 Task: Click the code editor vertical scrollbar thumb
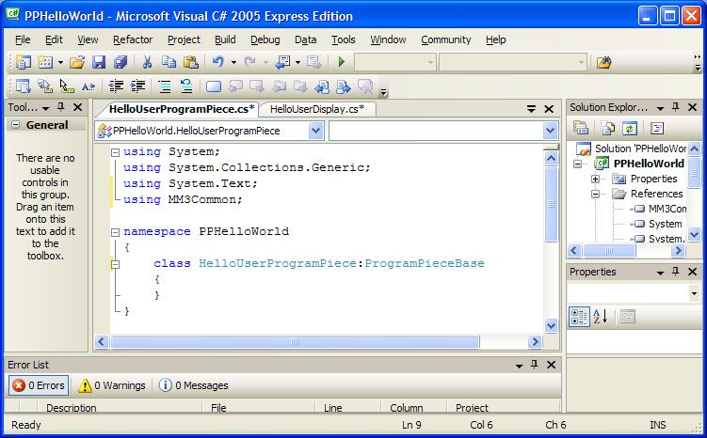[x=551, y=204]
